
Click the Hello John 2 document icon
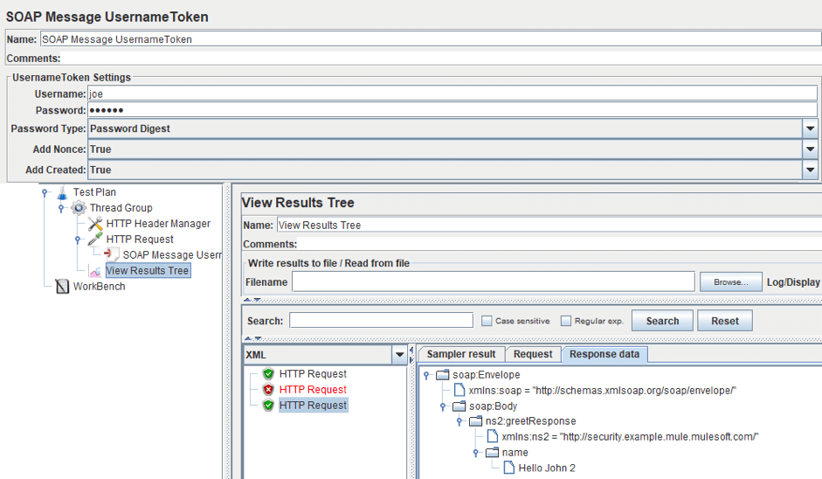coord(508,468)
